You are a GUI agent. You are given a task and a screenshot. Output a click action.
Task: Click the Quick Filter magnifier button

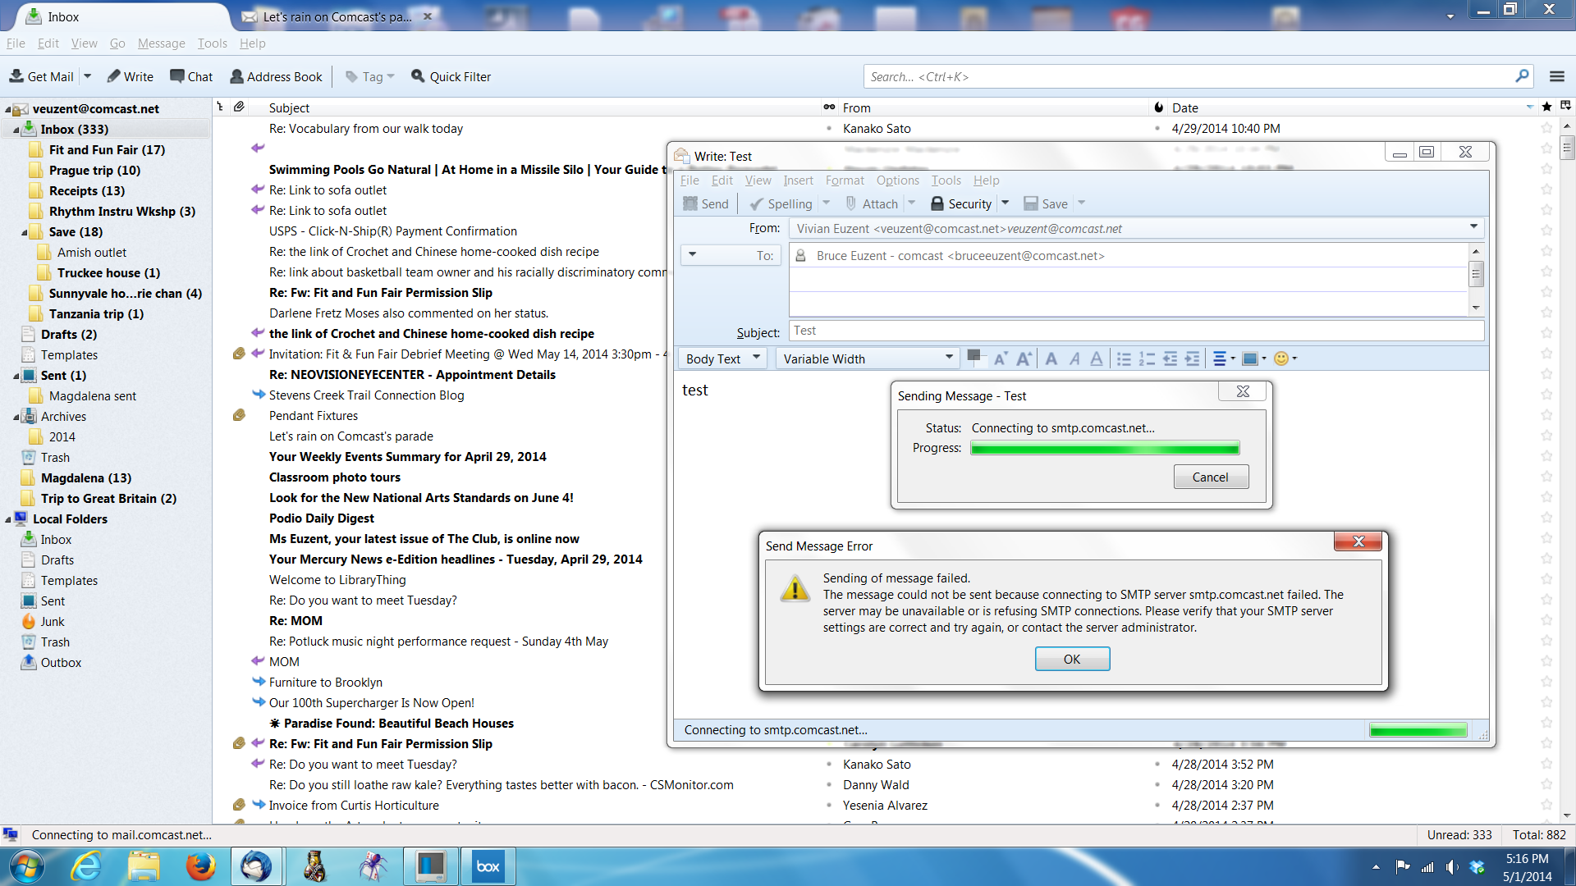click(419, 76)
